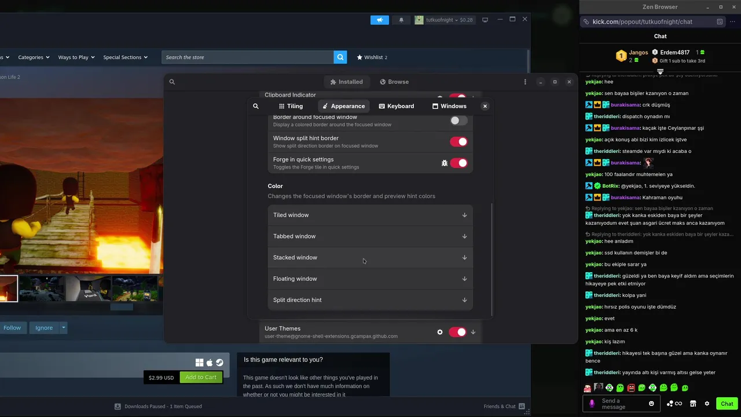
Task: Open the Extensions window three-dot menu
Action: pos(525,82)
